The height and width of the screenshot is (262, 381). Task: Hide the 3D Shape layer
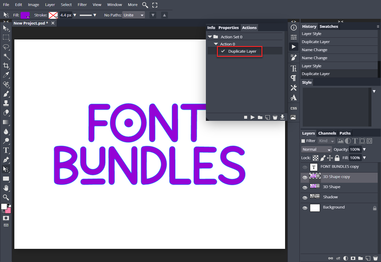click(x=305, y=188)
